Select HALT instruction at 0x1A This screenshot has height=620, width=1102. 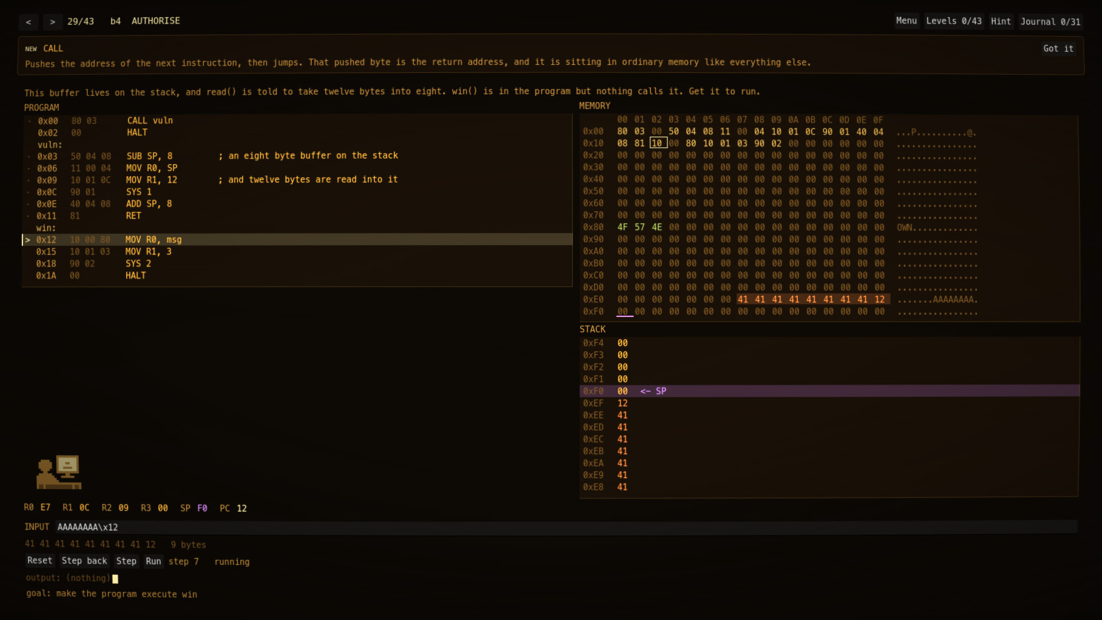(297, 276)
